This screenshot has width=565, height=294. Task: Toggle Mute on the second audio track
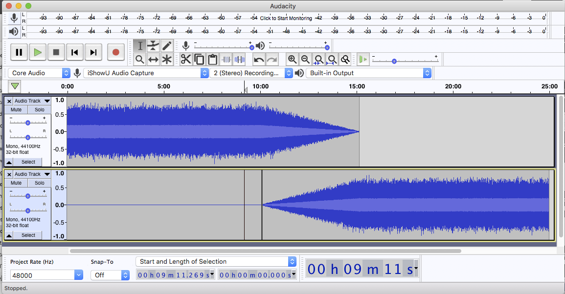click(16, 183)
